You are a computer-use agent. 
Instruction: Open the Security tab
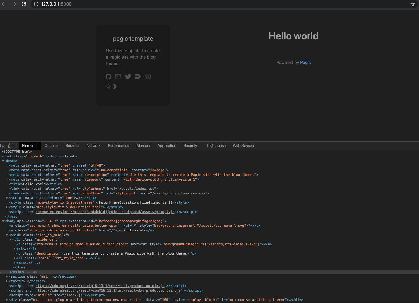(x=190, y=146)
